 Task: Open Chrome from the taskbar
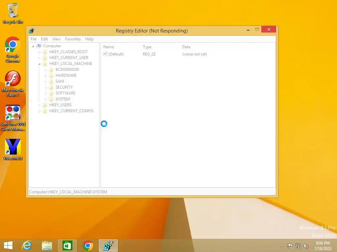(x=88, y=245)
